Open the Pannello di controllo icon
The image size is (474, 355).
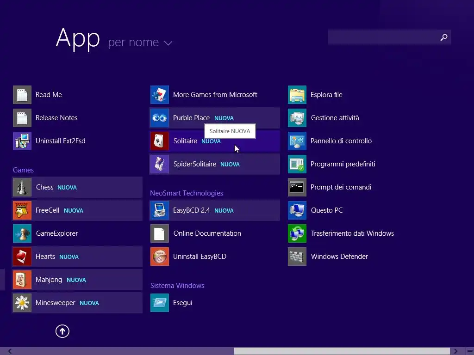pos(297,141)
